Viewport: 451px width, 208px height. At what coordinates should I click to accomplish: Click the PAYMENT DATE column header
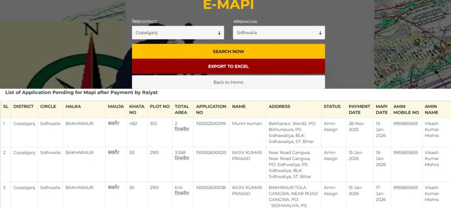click(359, 109)
